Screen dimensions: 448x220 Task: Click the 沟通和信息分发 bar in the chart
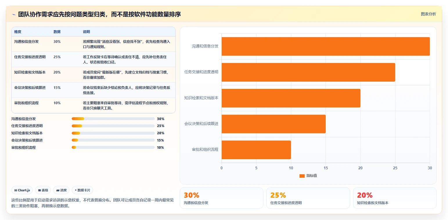point(325,46)
